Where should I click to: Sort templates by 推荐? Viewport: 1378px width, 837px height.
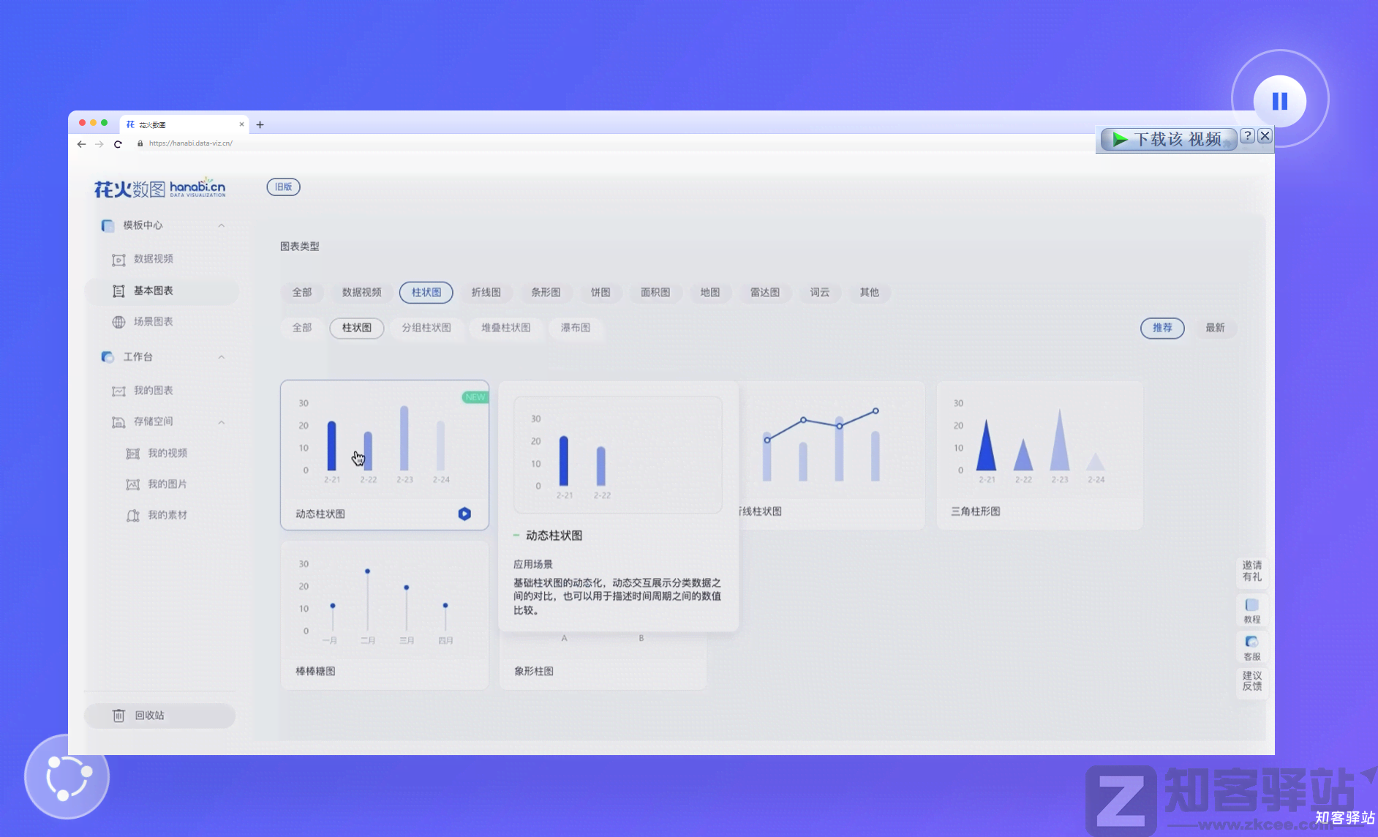tap(1161, 328)
